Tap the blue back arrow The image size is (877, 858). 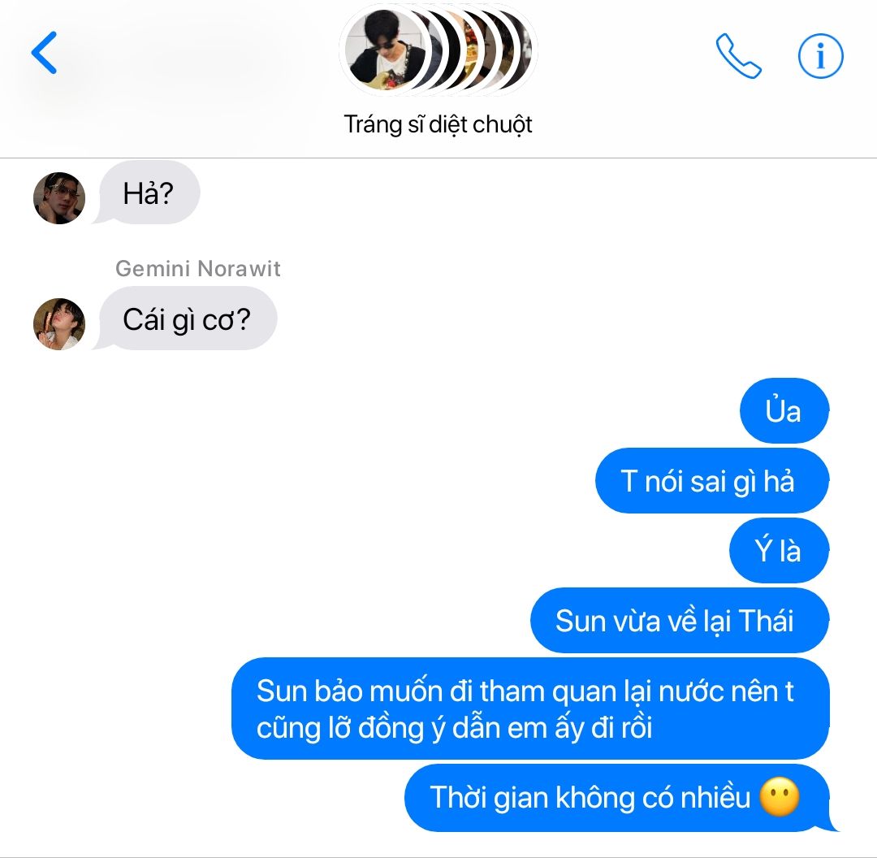tap(44, 53)
